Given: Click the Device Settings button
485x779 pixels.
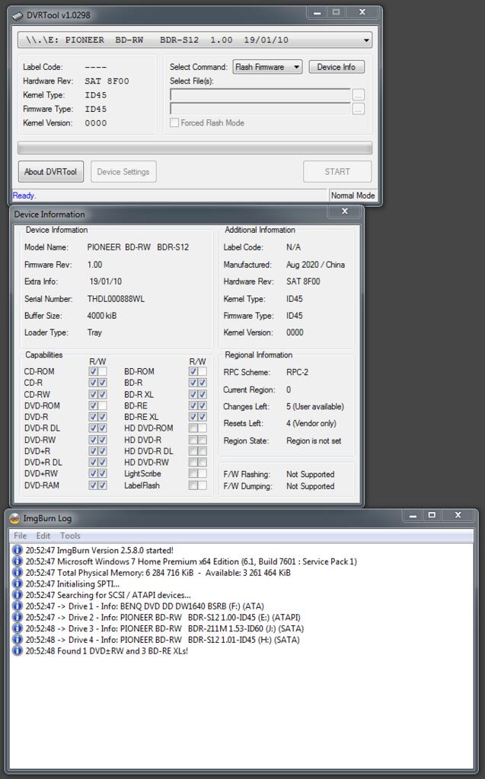Looking at the screenshot, I should pyautogui.click(x=123, y=171).
